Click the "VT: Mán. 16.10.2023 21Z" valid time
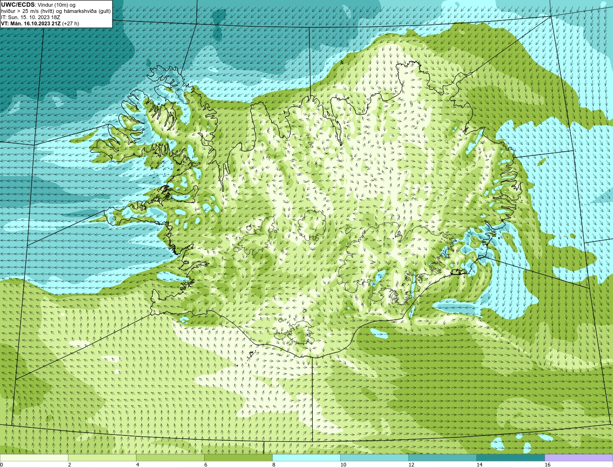613x468 pixels. tap(31, 23)
